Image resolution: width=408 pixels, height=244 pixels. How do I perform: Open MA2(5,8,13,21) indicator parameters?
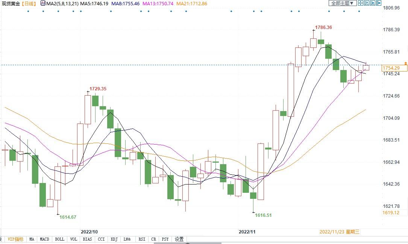point(62,3)
